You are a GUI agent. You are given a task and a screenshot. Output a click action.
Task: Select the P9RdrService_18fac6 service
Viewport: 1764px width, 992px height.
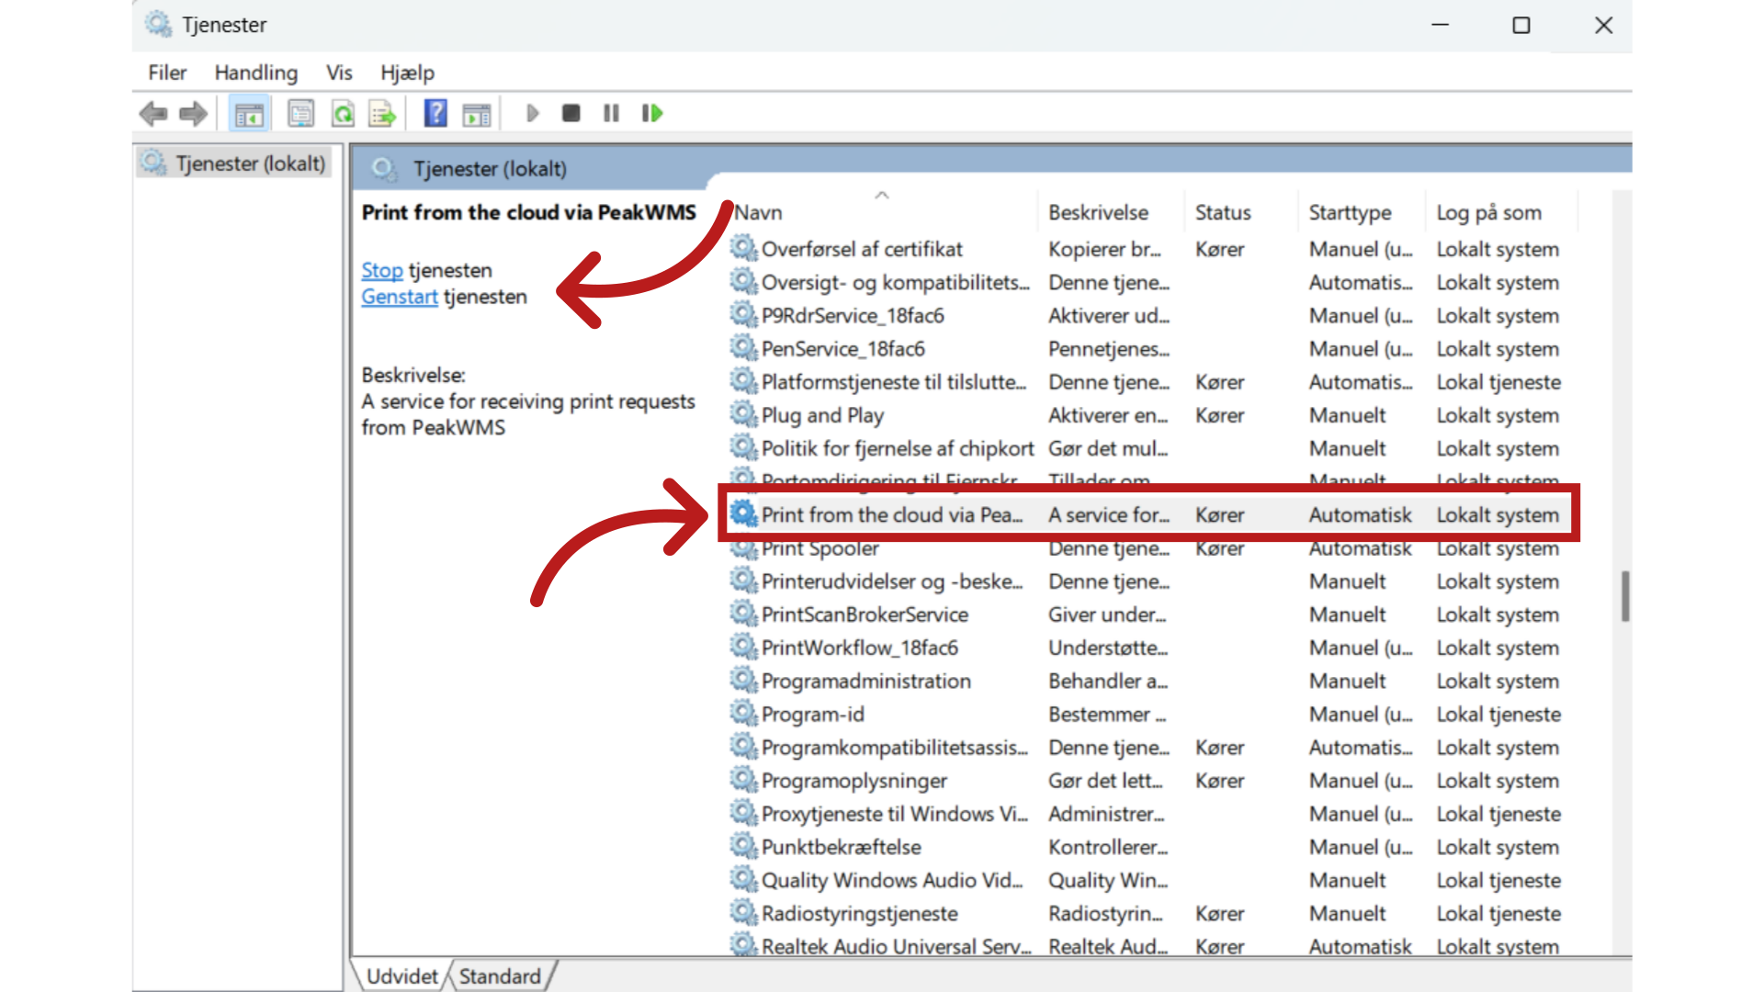pos(853,316)
